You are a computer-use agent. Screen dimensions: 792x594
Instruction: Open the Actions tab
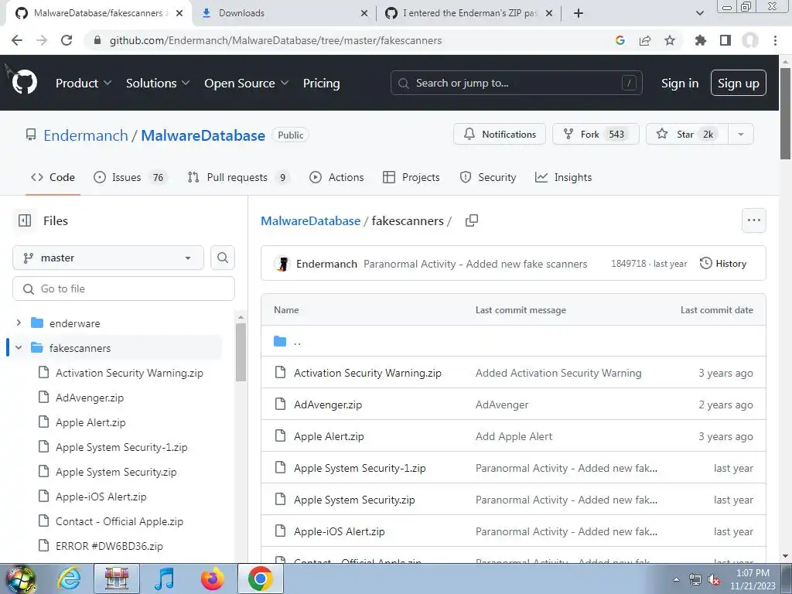336,177
